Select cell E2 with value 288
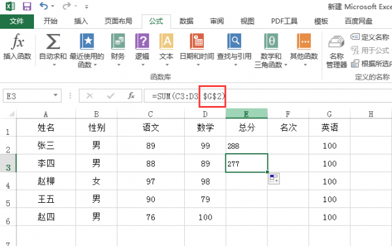This screenshot has height=246, width=392. (246, 145)
